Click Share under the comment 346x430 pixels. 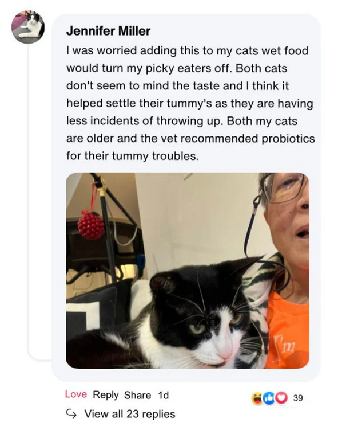click(x=137, y=395)
